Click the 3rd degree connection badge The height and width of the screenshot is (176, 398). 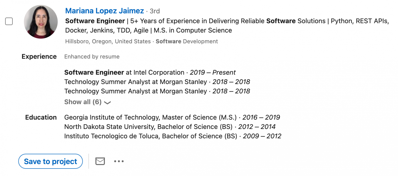pyautogui.click(x=155, y=11)
